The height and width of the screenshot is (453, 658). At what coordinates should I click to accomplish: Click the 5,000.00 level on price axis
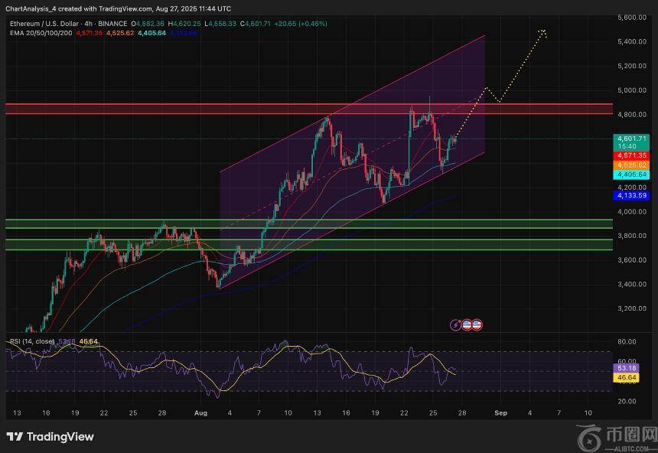point(631,90)
